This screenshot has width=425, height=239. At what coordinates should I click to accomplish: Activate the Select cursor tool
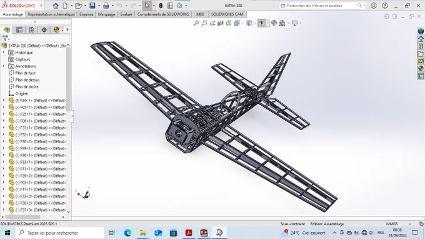point(147,6)
